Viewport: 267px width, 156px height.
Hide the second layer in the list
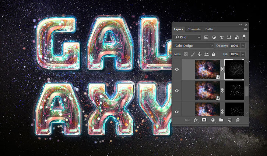tap(177, 90)
